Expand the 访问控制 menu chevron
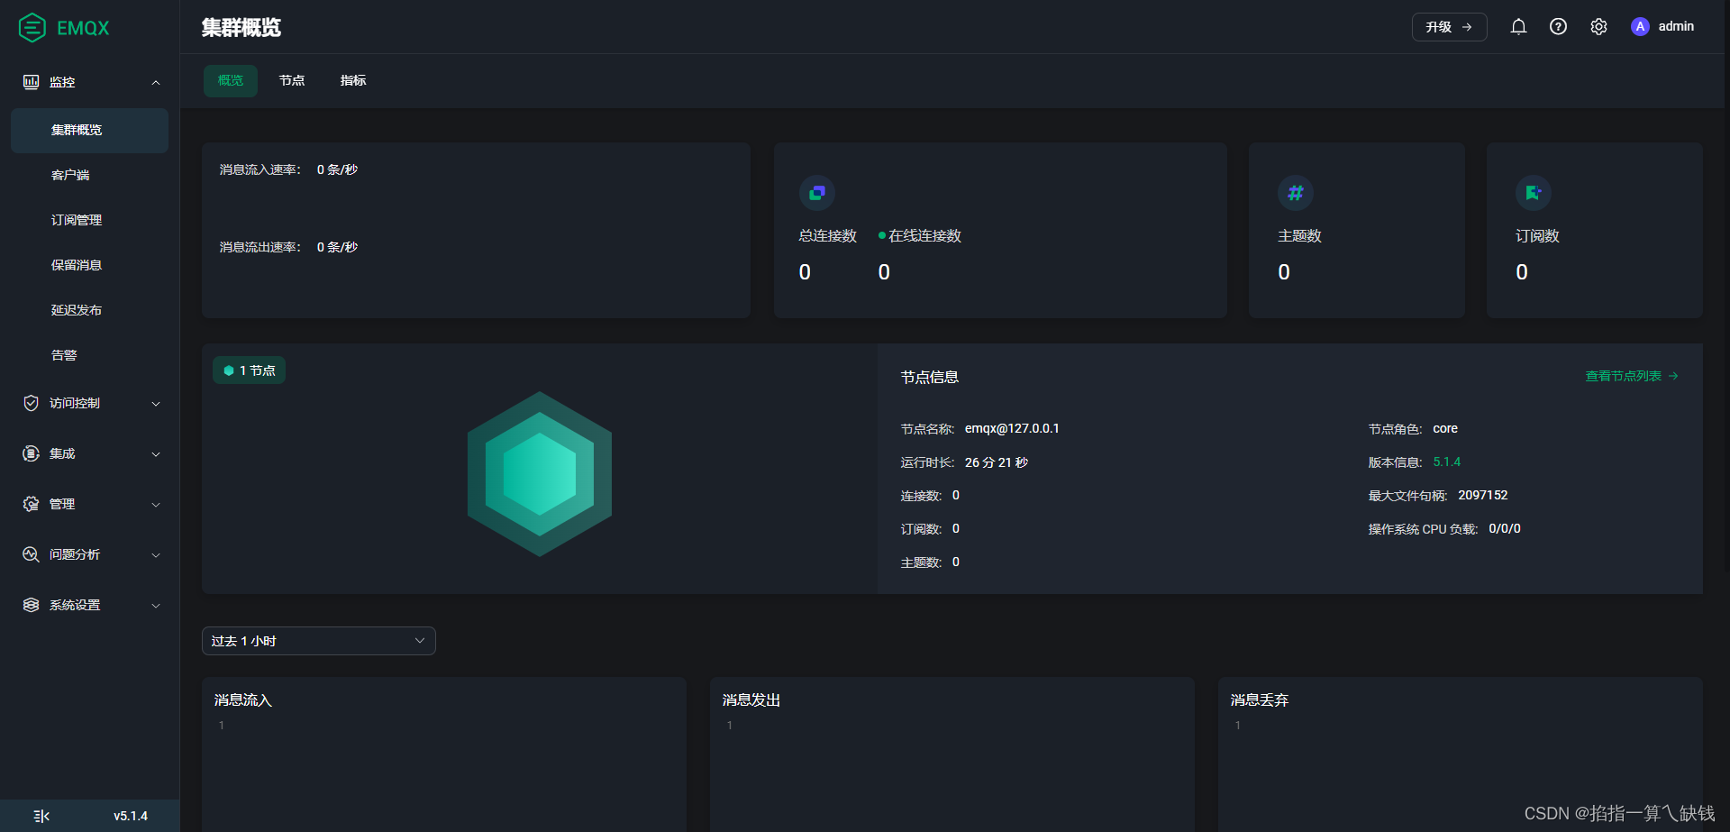 [156, 403]
